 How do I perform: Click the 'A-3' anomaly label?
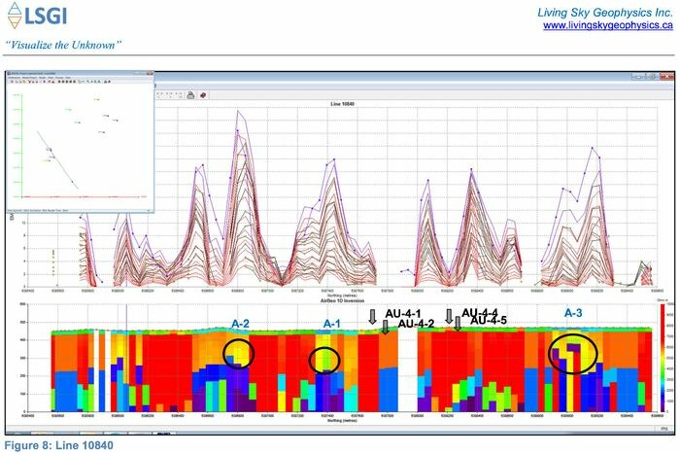click(x=573, y=313)
